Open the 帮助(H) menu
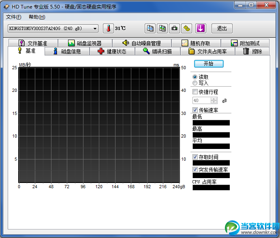The image size is (280, 238). pos(37,17)
